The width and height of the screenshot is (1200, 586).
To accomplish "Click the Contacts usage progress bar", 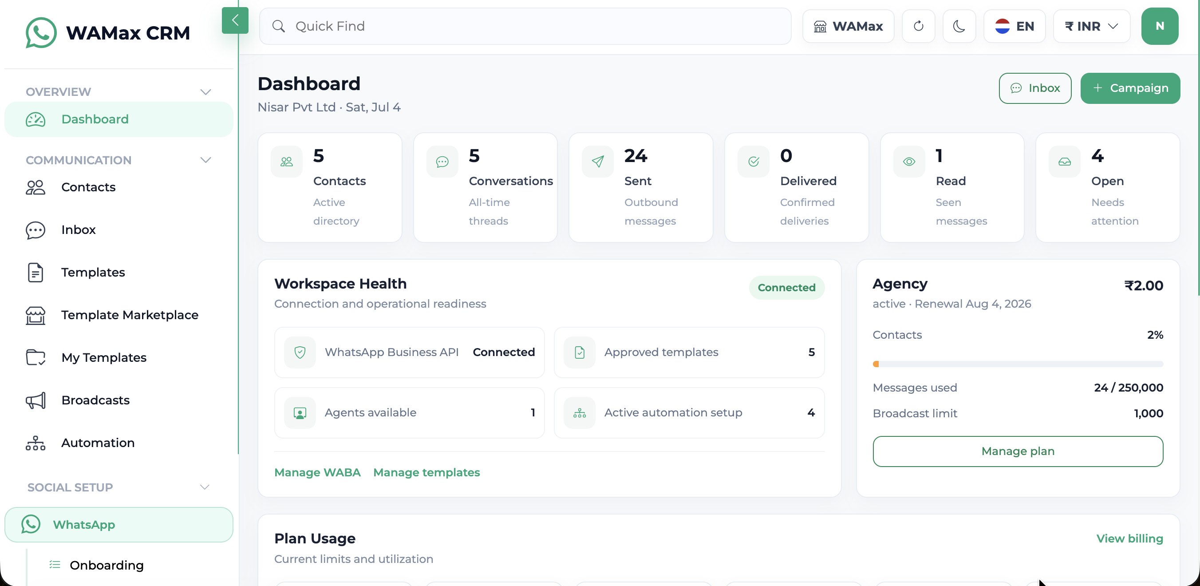I will pos(1018,364).
